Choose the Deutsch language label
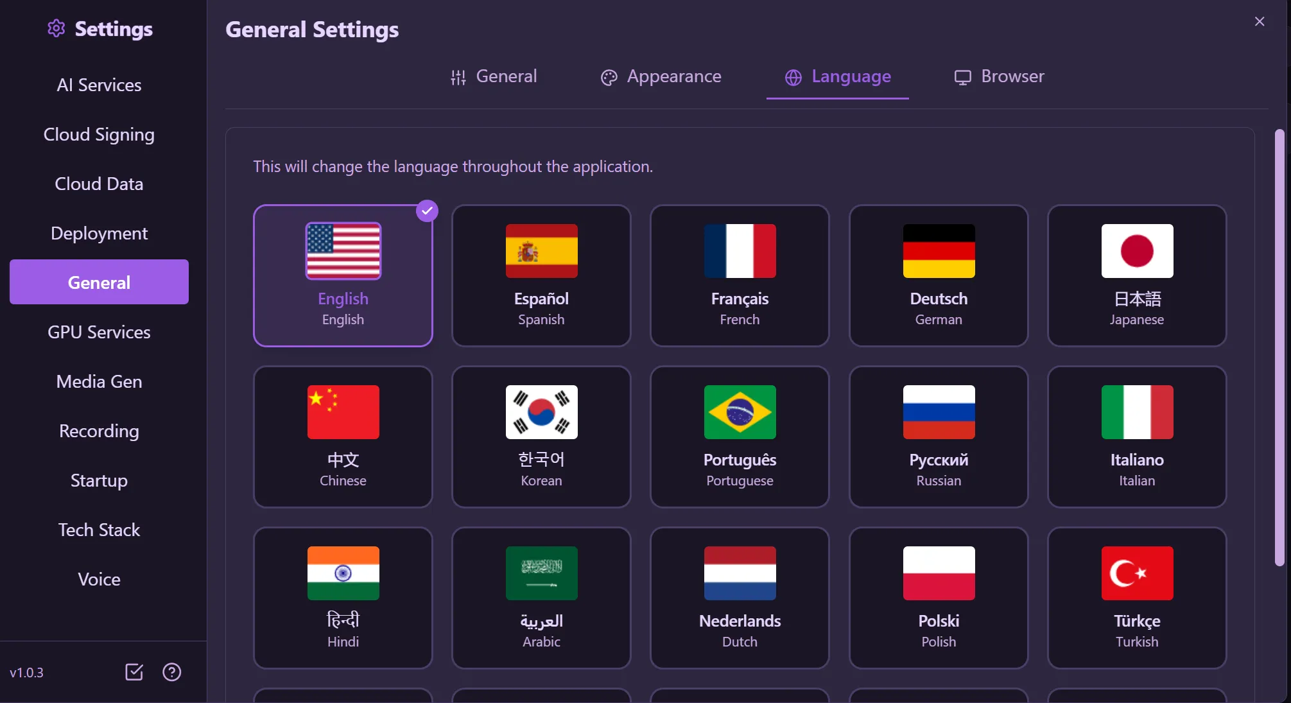 [939, 299]
